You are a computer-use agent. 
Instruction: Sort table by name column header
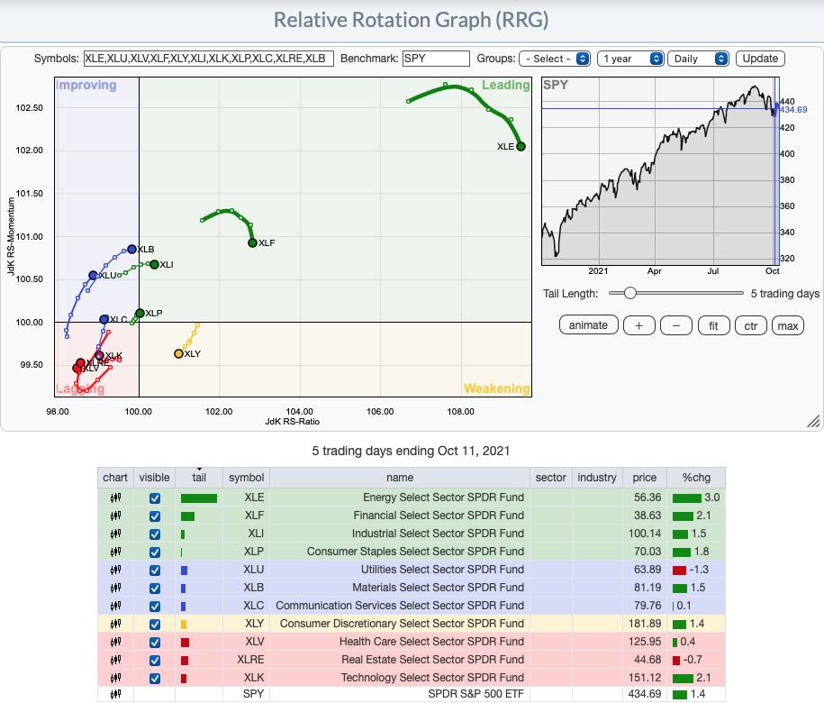point(400,478)
